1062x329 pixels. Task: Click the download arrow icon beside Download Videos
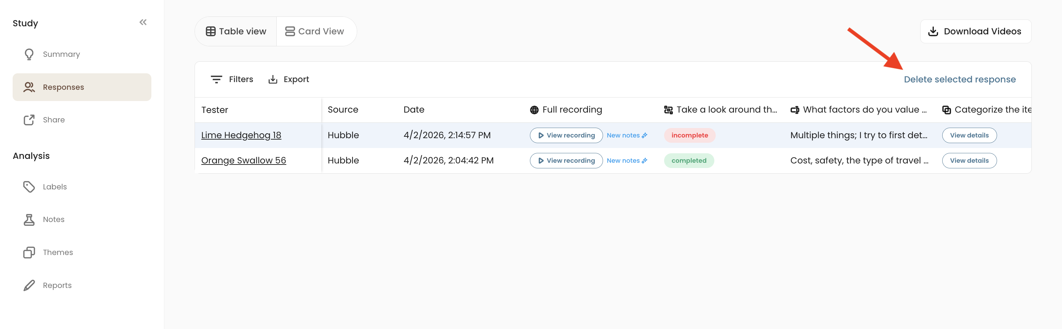933,31
